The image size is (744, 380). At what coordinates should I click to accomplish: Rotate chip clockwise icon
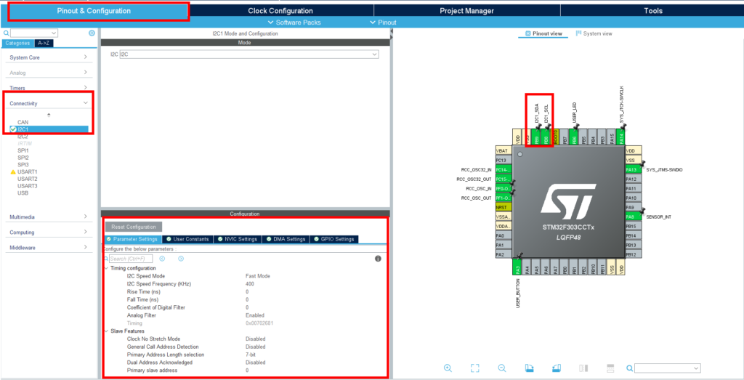(530, 368)
